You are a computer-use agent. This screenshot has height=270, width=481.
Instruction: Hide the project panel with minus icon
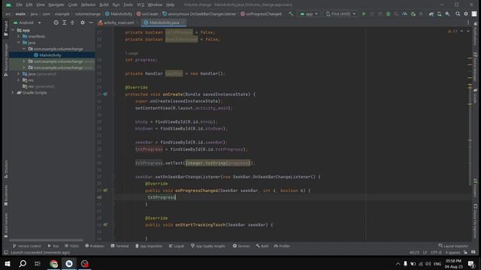pos(91,22)
